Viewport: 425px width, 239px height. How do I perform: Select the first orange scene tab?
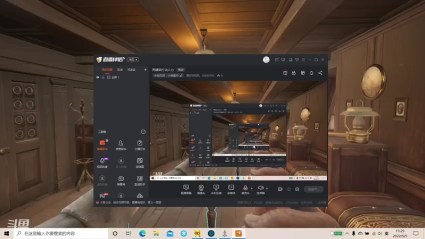[x=107, y=70]
